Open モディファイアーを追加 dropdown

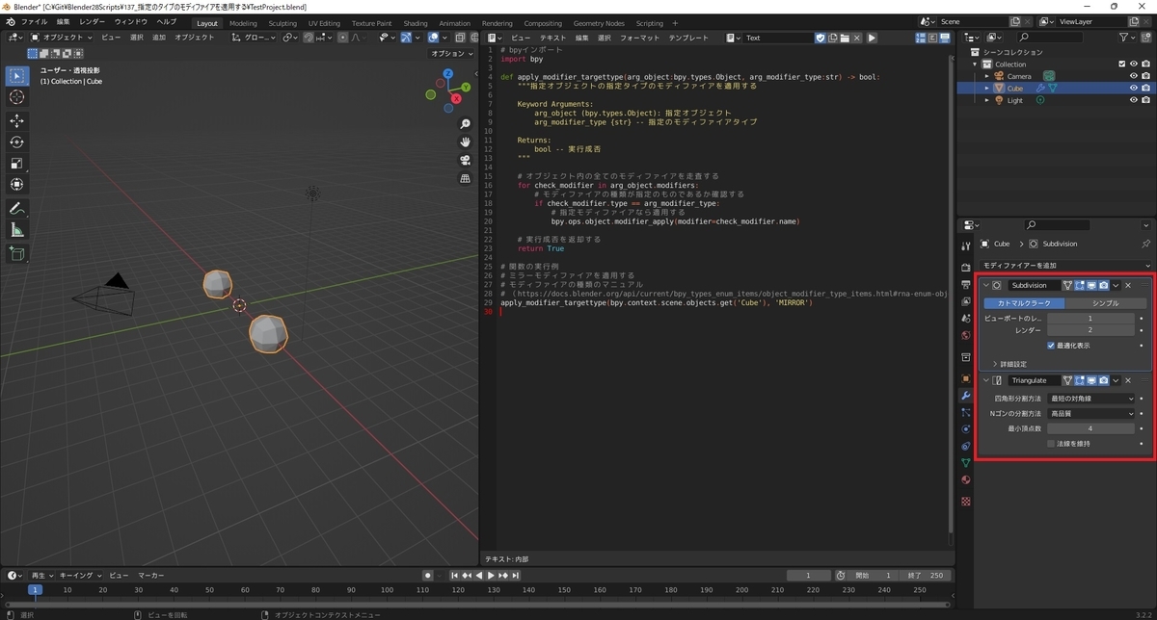[x=1065, y=265]
